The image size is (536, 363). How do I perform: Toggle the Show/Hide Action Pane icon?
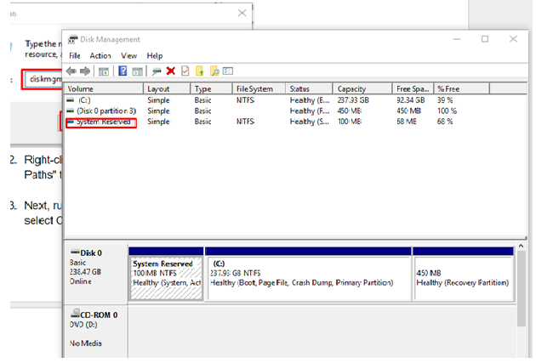point(138,71)
